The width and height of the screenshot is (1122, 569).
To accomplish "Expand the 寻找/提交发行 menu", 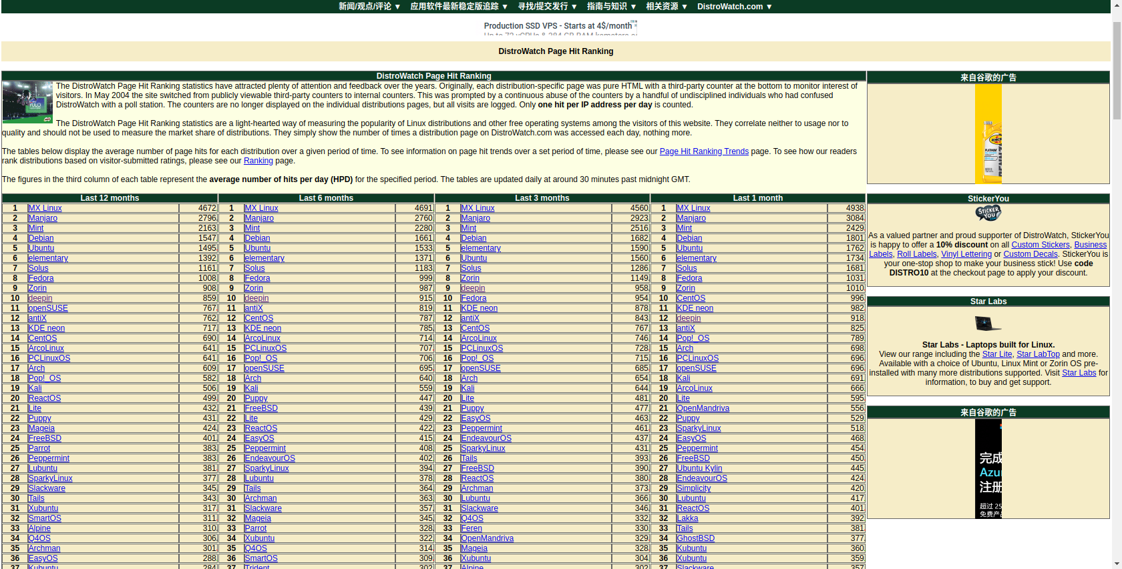I will coord(548,7).
